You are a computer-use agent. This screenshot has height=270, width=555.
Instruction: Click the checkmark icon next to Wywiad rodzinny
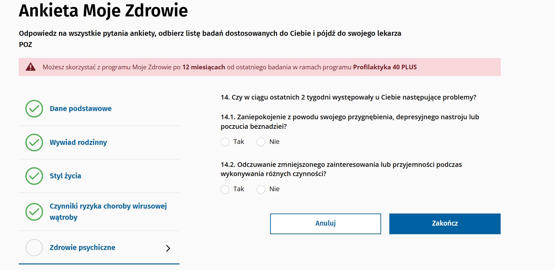pos(34,142)
